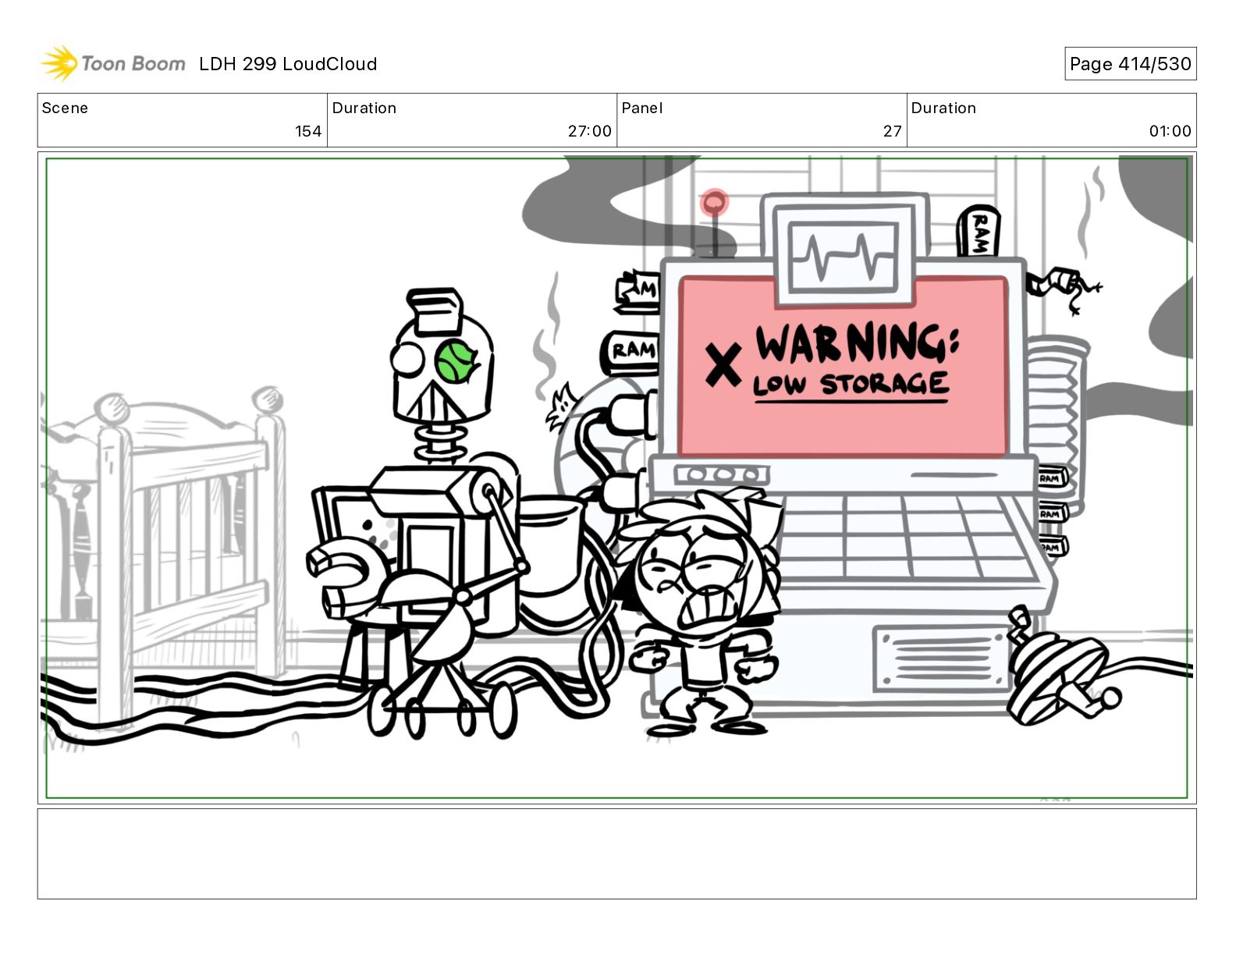The width and height of the screenshot is (1236, 955).
Task: Select the panel duration value '01:00'
Action: point(1170,131)
